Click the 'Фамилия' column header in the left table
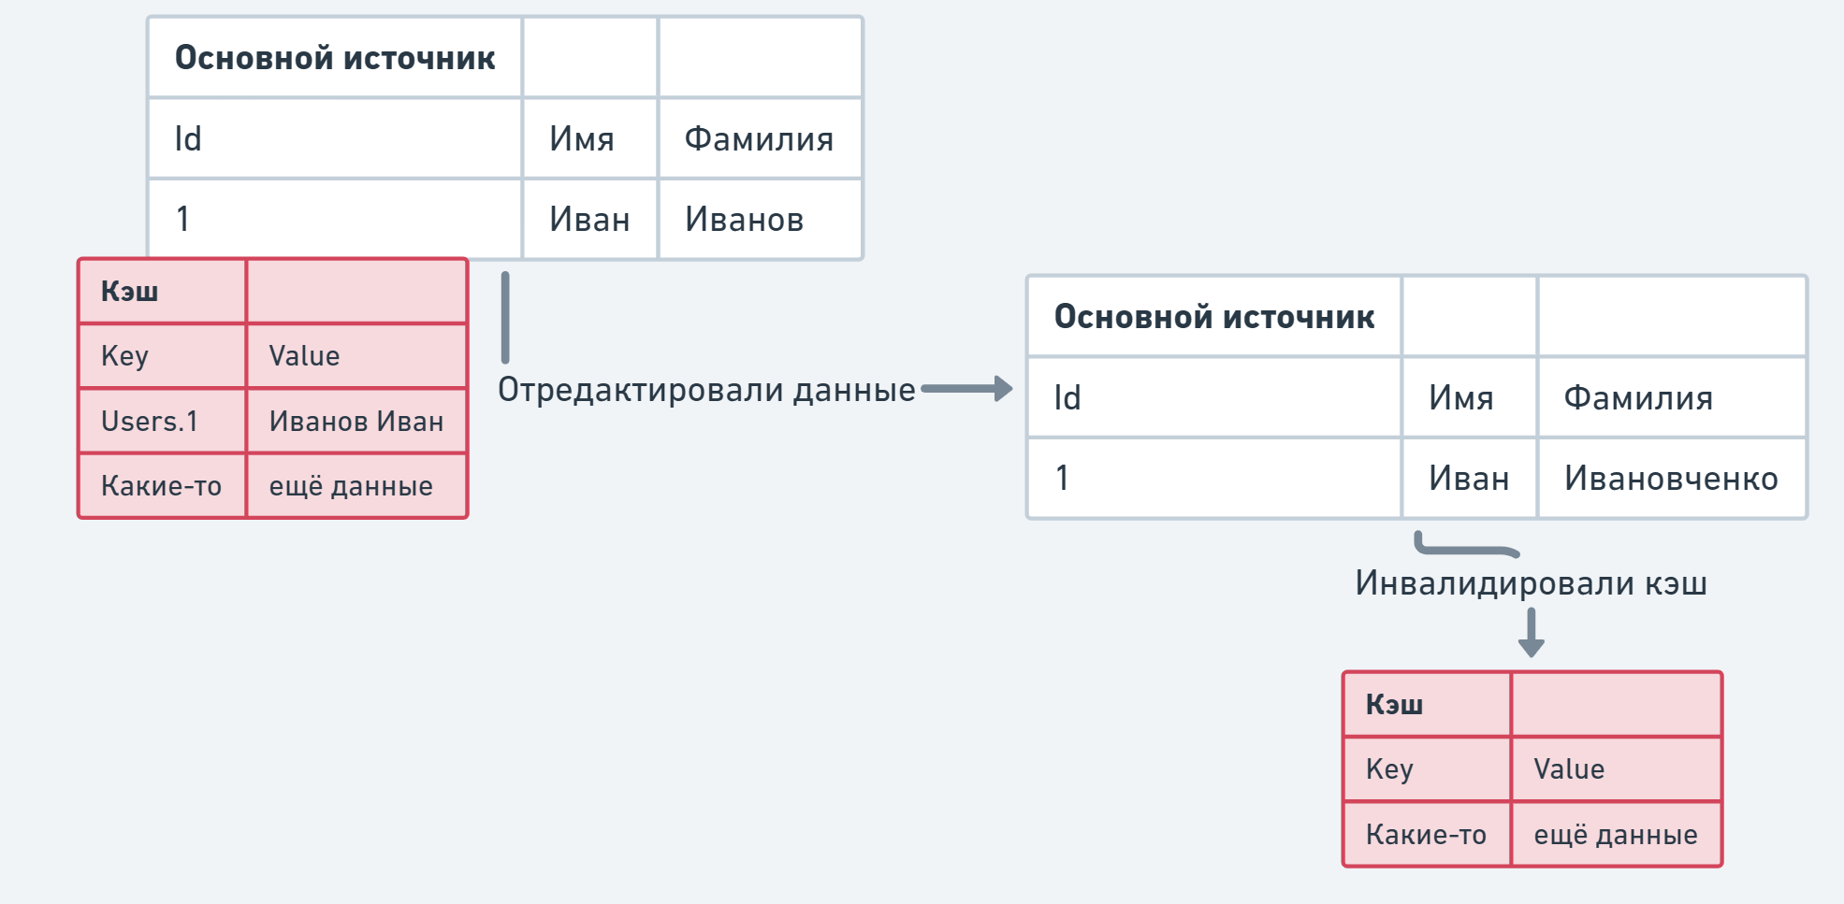This screenshot has width=1844, height=904. click(x=759, y=139)
